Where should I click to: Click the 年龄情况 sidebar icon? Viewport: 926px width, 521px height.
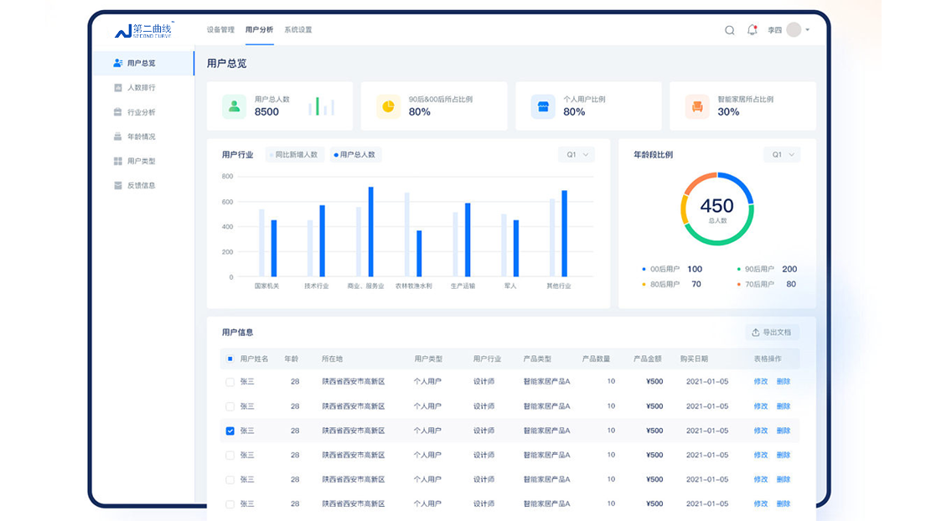coord(118,137)
